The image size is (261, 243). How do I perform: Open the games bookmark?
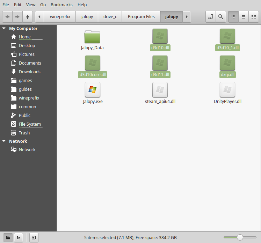click(25, 81)
